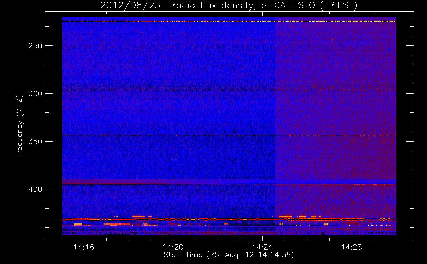The image size is (427, 264).
Task: Click the 14:16 time tick label
Action: pyautogui.click(x=84, y=247)
